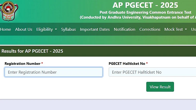Click the PGECET Hallticket No field

153,72
